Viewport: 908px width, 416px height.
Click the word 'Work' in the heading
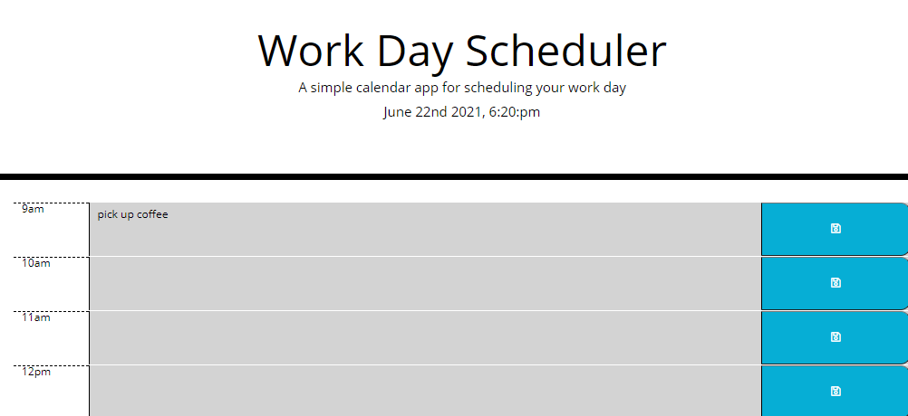[309, 51]
